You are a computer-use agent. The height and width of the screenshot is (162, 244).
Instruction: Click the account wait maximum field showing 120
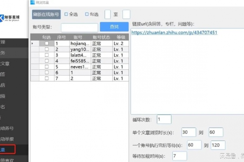[x=218, y=145]
